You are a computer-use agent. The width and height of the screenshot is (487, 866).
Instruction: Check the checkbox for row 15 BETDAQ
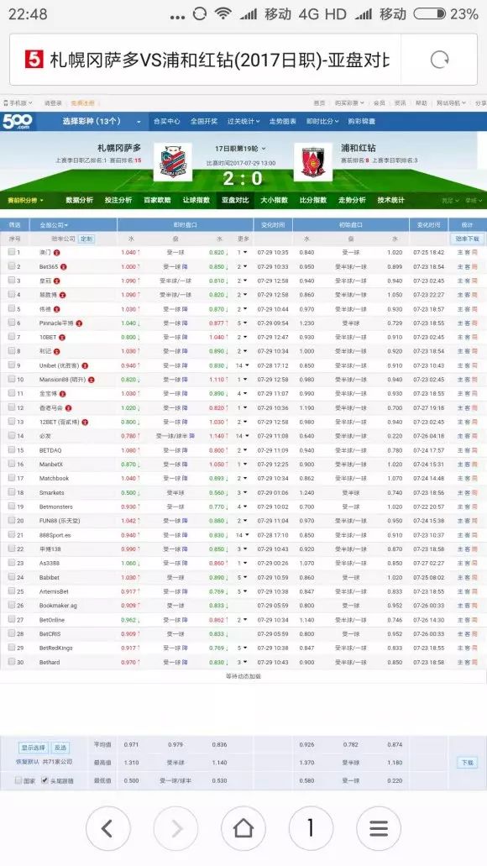(11, 450)
